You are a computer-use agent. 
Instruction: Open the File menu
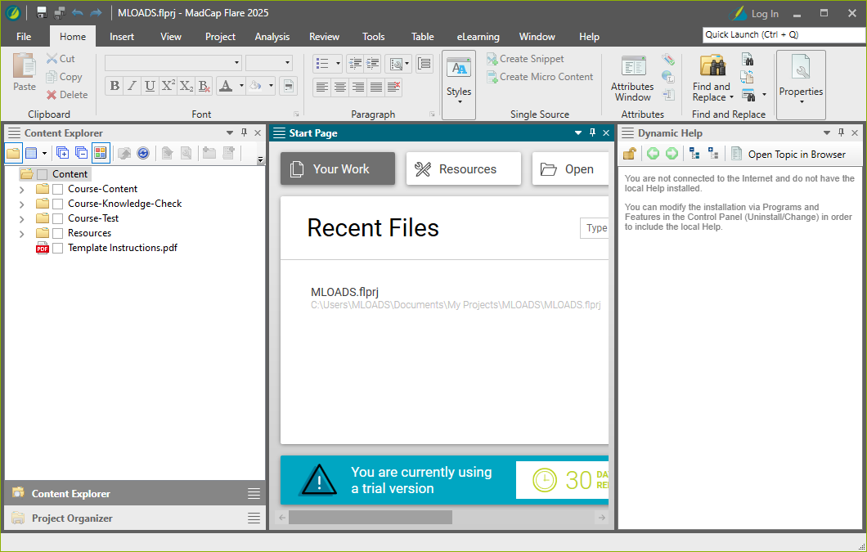coord(24,37)
